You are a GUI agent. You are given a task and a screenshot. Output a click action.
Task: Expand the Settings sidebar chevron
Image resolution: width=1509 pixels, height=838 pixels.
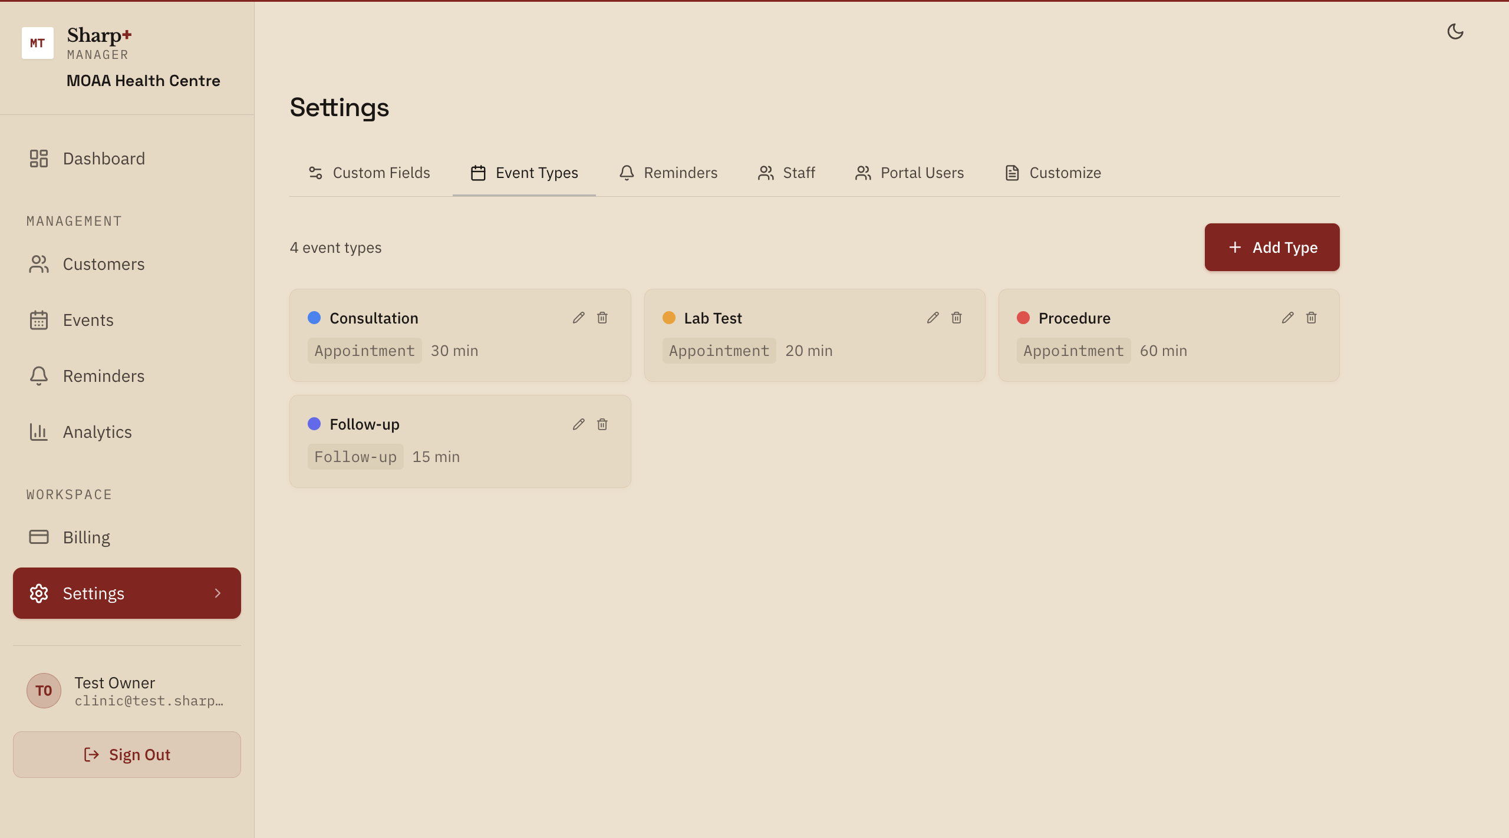tap(218, 593)
